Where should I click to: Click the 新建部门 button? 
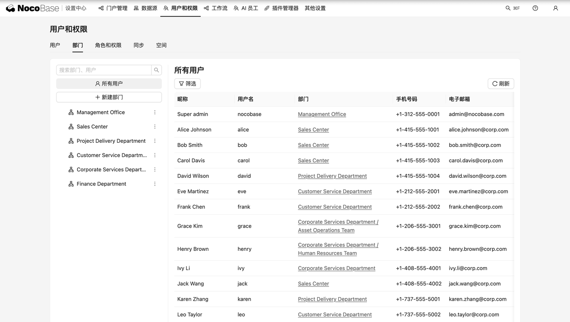pyautogui.click(x=109, y=97)
